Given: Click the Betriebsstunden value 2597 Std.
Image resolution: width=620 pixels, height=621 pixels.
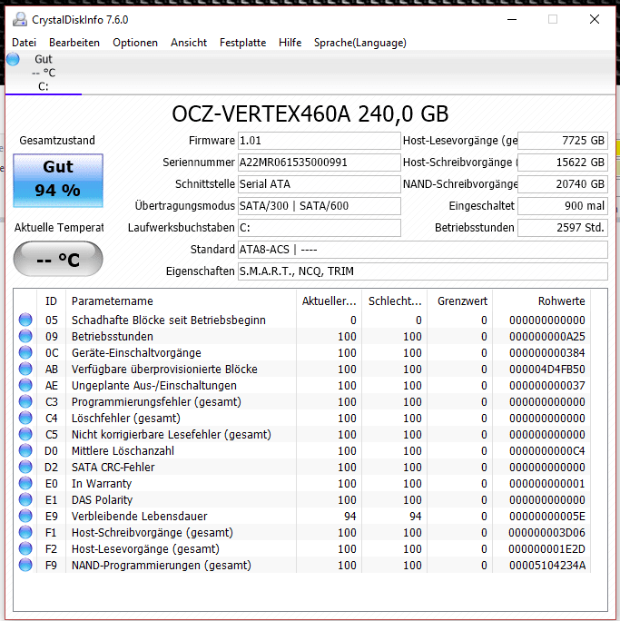Looking at the screenshot, I should pyautogui.click(x=563, y=228).
